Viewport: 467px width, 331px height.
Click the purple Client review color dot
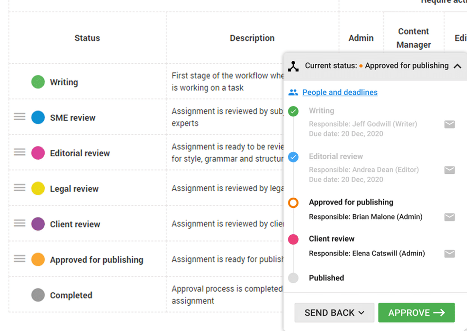click(x=38, y=224)
